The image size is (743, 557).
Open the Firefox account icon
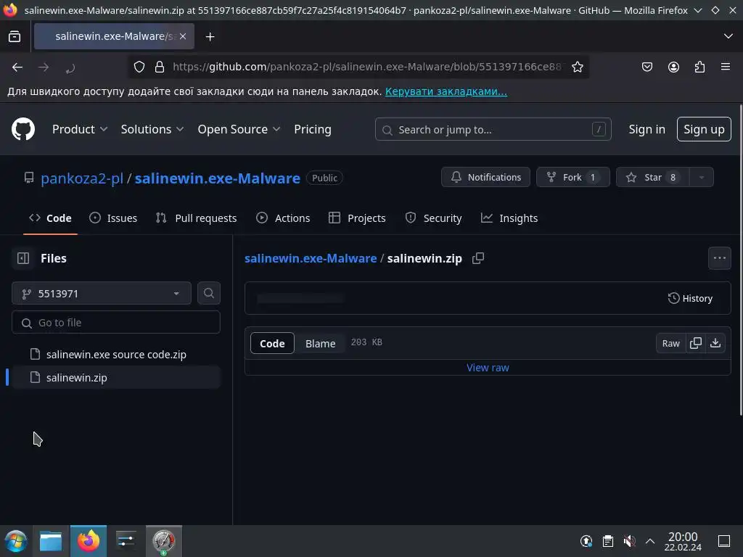coord(673,67)
